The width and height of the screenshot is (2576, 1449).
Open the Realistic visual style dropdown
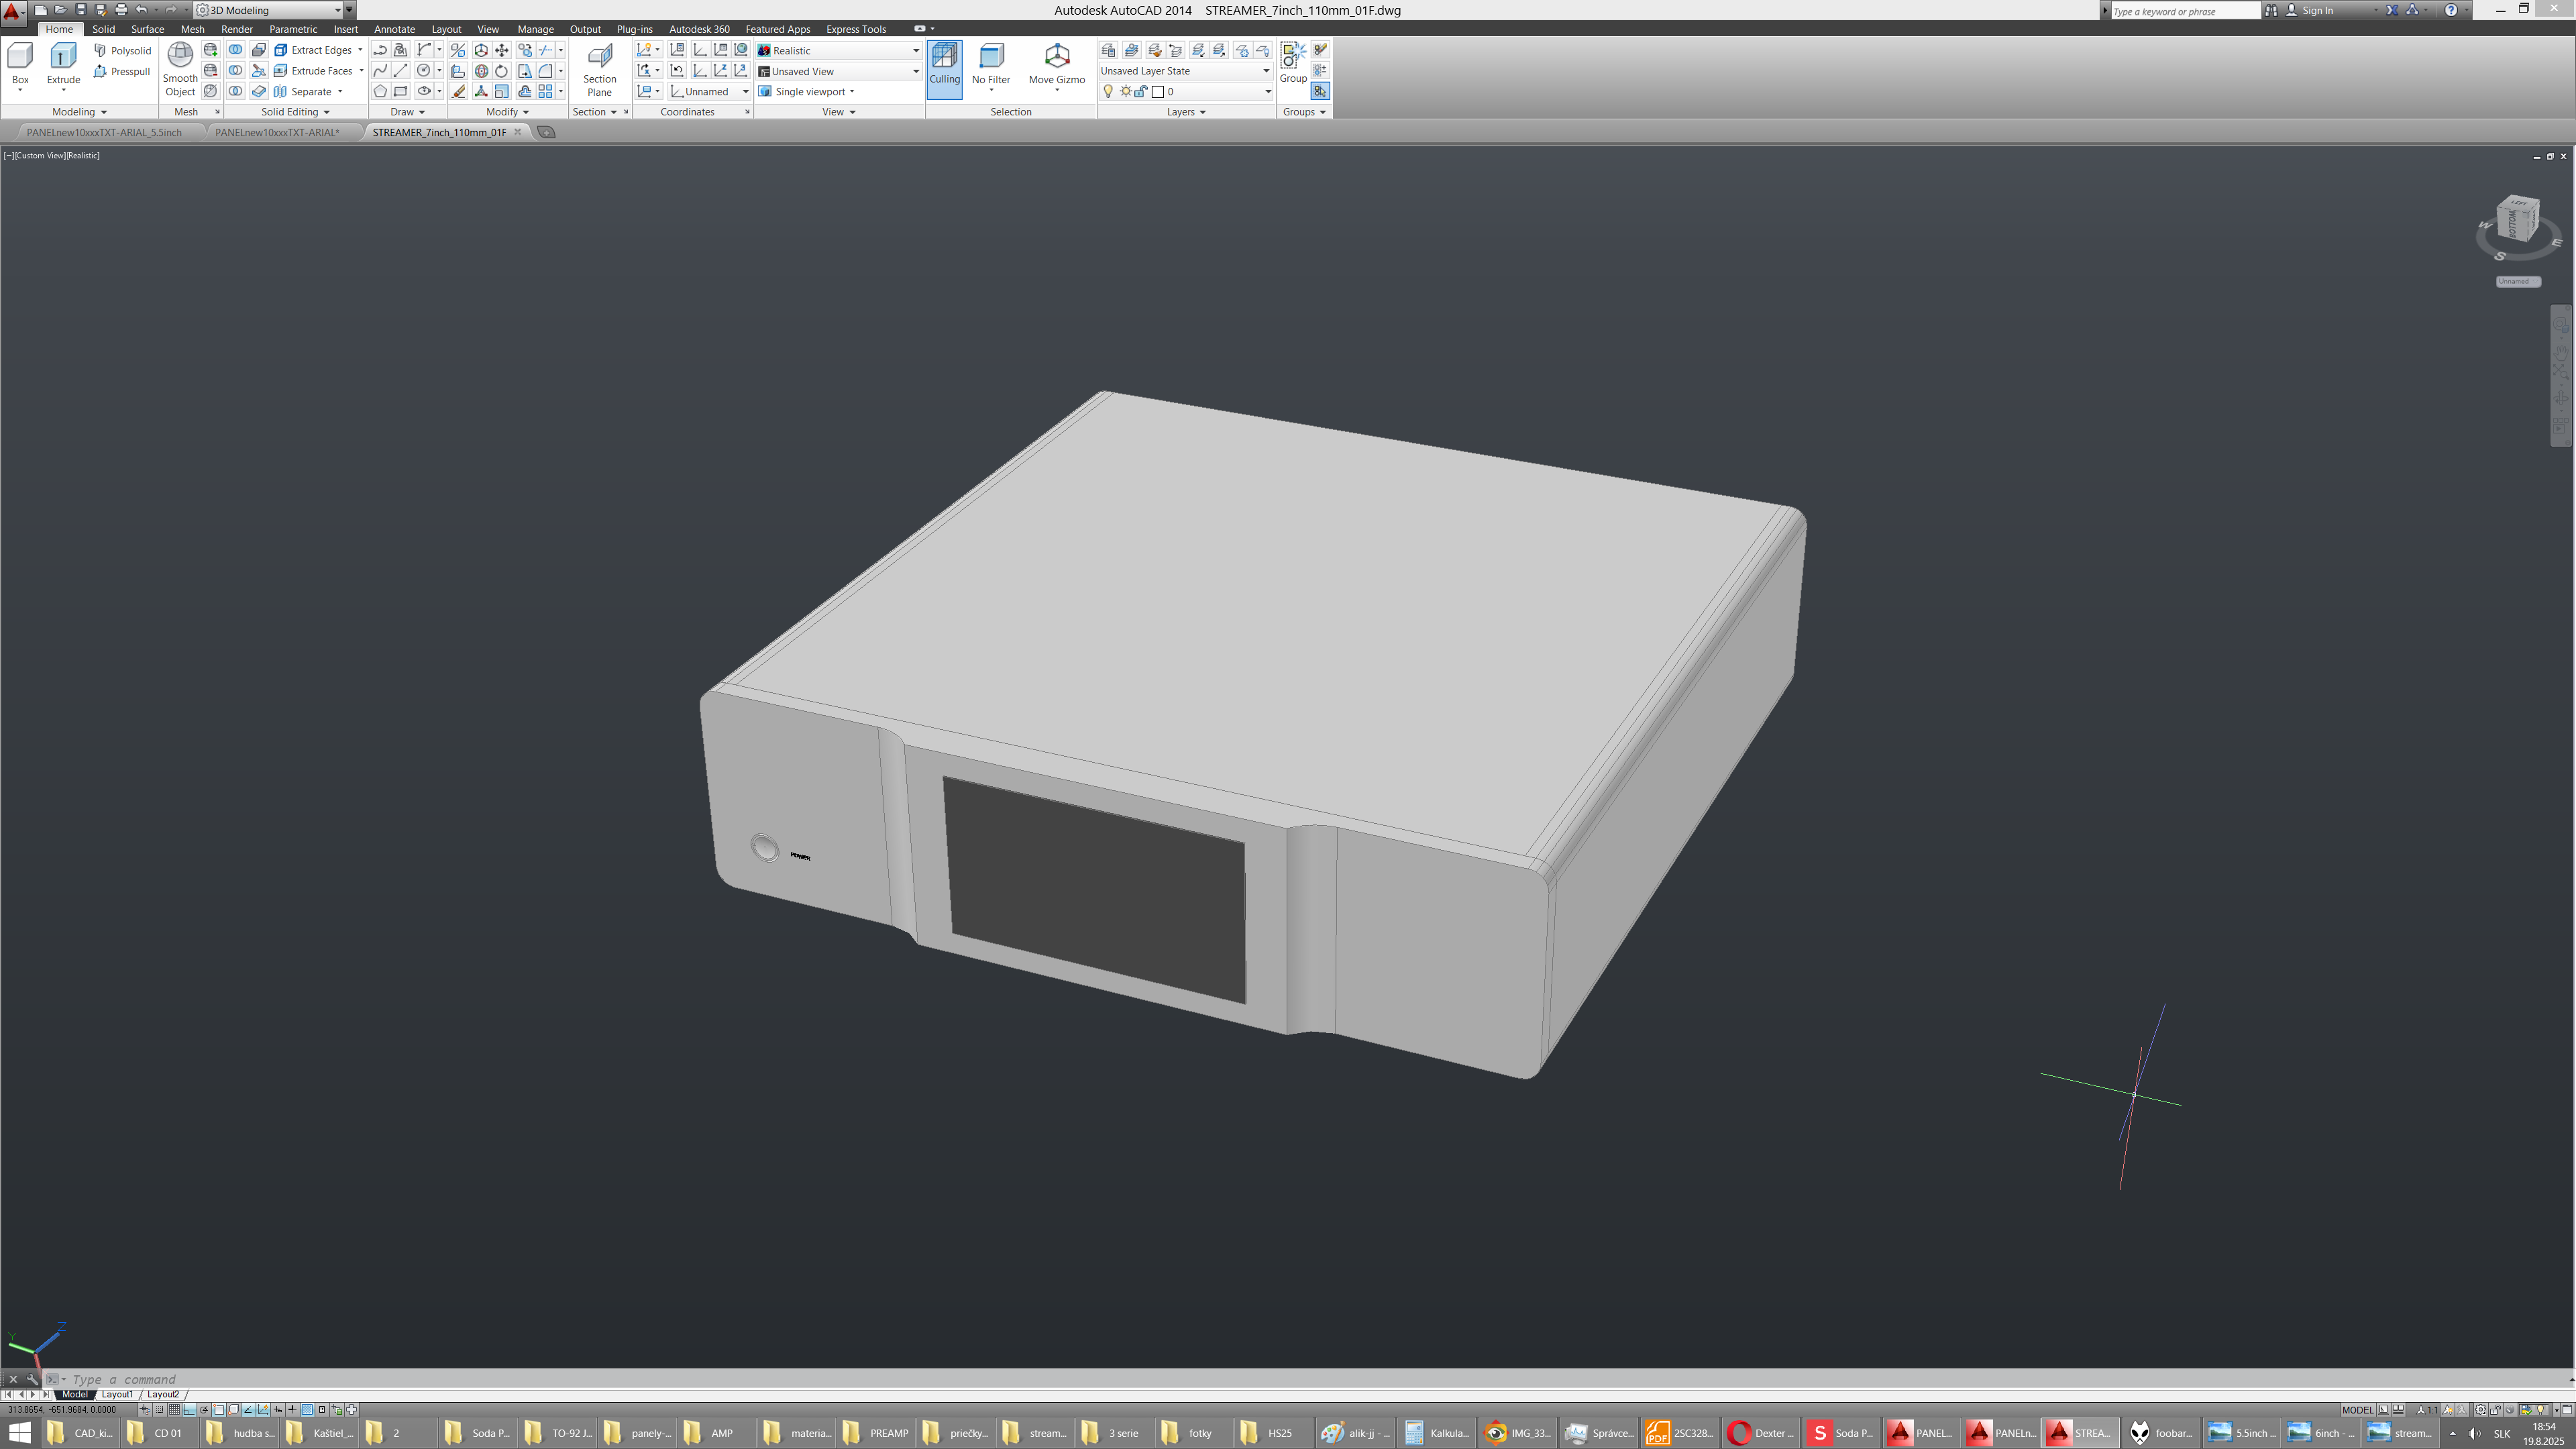click(x=914, y=50)
